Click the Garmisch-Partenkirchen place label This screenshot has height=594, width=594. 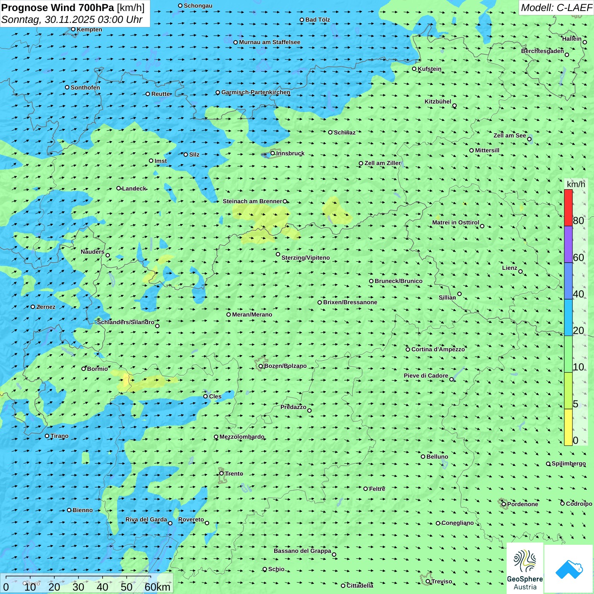pyautogui.click(x=255, y=92)
